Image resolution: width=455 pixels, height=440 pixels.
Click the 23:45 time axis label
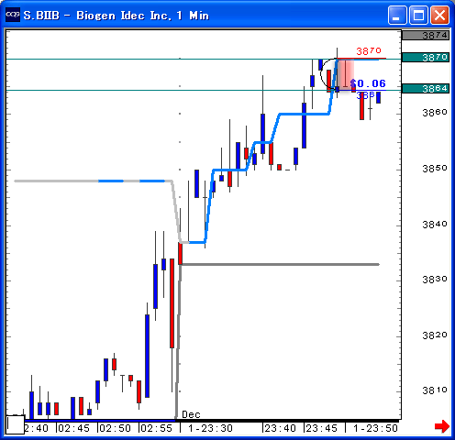click(321, 428)
